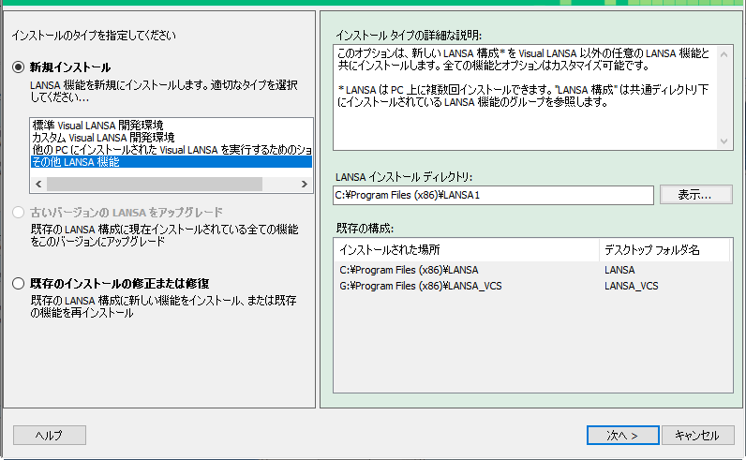Screen dimensions: 746x460
Task: Click the install type list's left scroll arrow
Action: [x=38, y=185]
